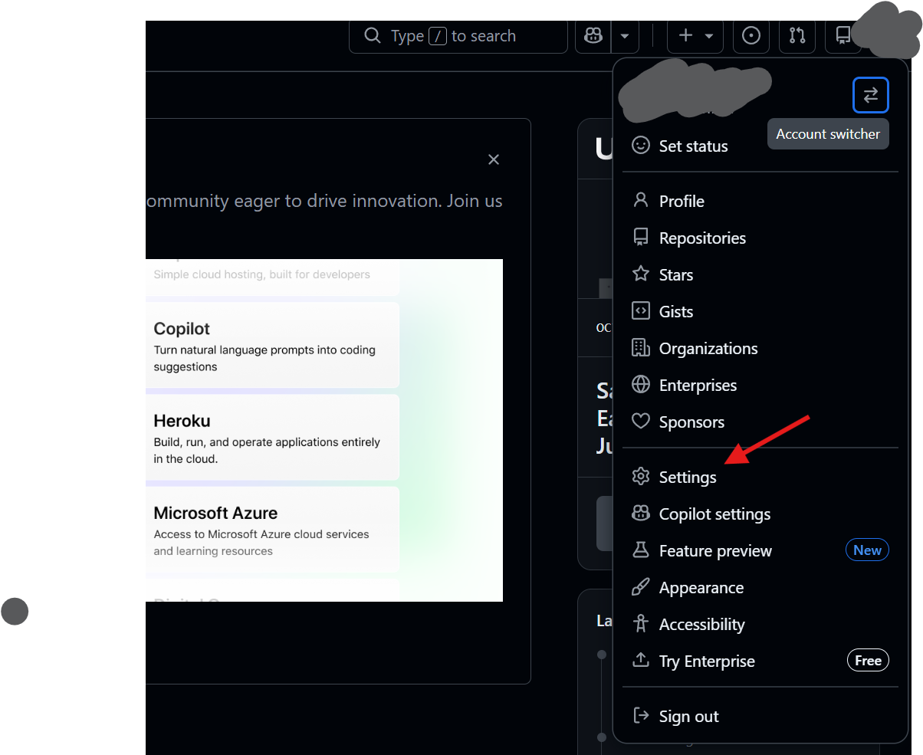Open Repositories from the user menu
The height and width of the screenshot is (755, 923).
coord(760,238)
